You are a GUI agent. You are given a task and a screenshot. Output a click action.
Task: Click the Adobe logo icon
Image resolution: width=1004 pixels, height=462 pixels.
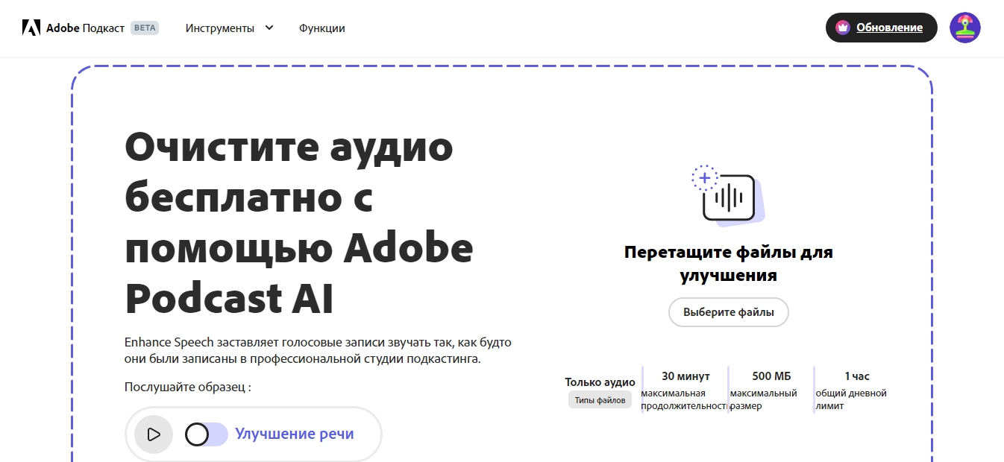pos(31,28)
